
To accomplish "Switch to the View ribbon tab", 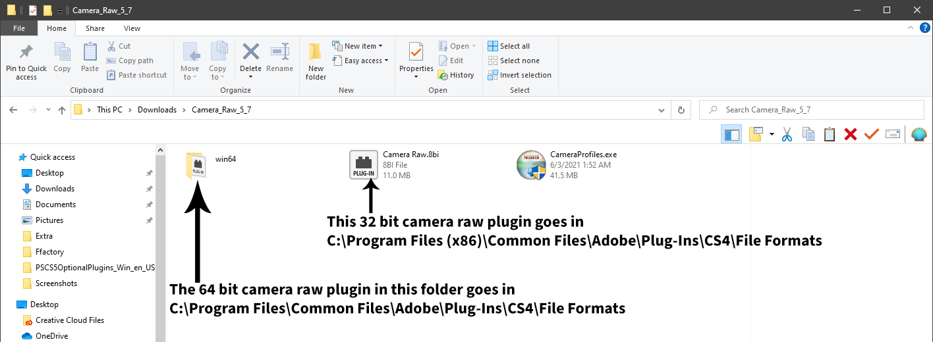I will pos(132,28).
